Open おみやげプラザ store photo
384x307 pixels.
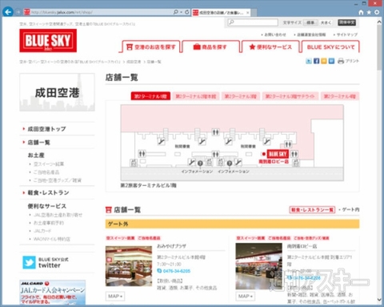click(x=129, y=266)
